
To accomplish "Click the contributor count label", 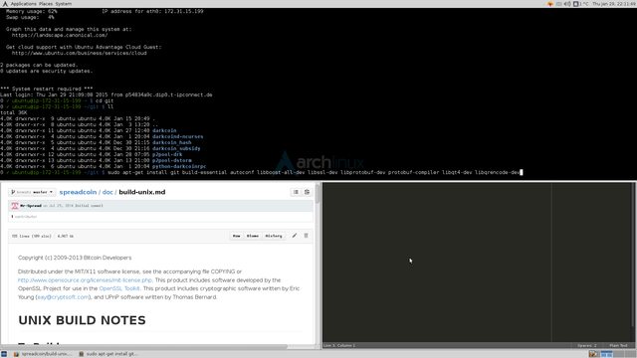I will 25,217.
